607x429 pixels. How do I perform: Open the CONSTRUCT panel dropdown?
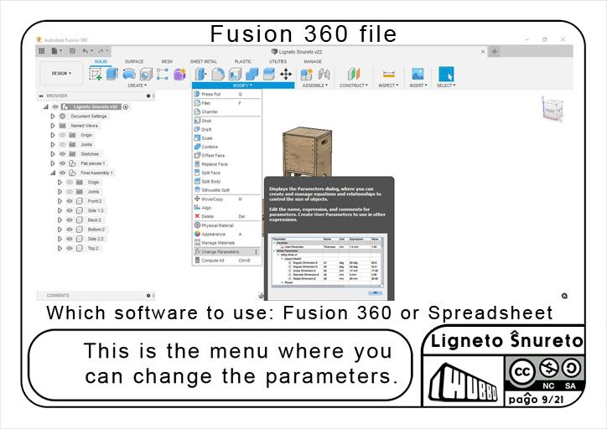coord(354,85)
